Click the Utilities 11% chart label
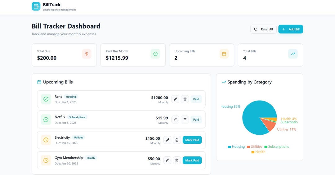 287,129
